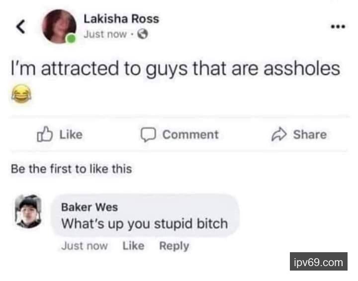Click the public globe privacy icon
Viewport: 358px width, 281px height.
click(143, 34)
